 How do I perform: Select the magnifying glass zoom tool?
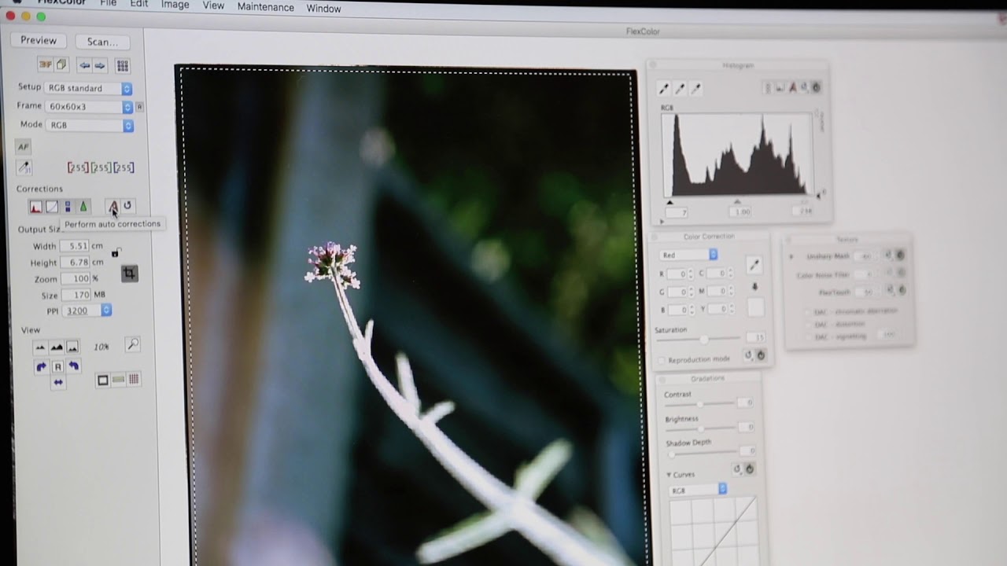pyautogui.click(x=133, y=344)
